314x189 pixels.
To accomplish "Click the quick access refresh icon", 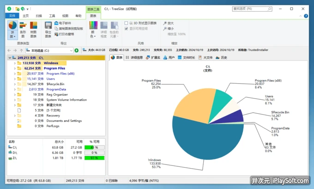I will pyautogui.click(x=23, y=9).
